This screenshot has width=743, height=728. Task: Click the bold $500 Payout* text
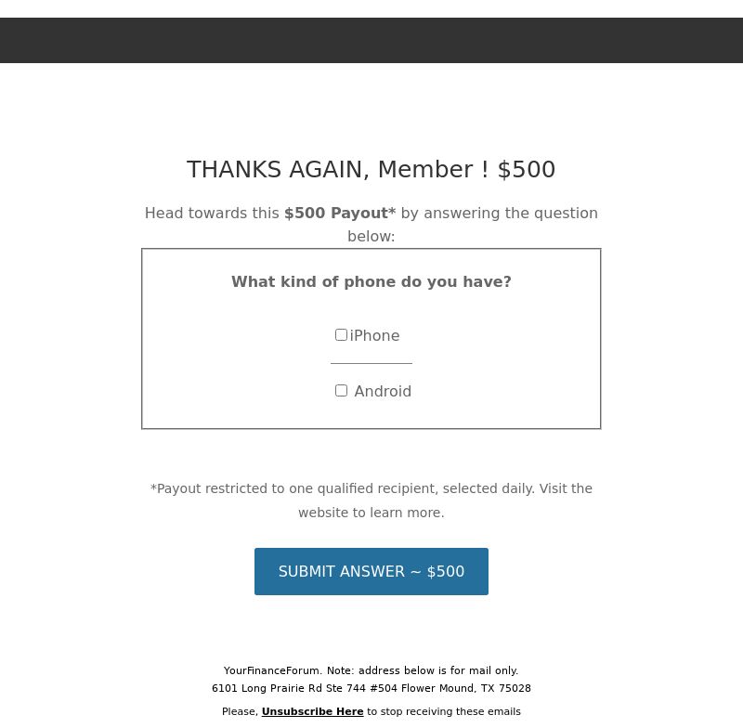point(340,214)
